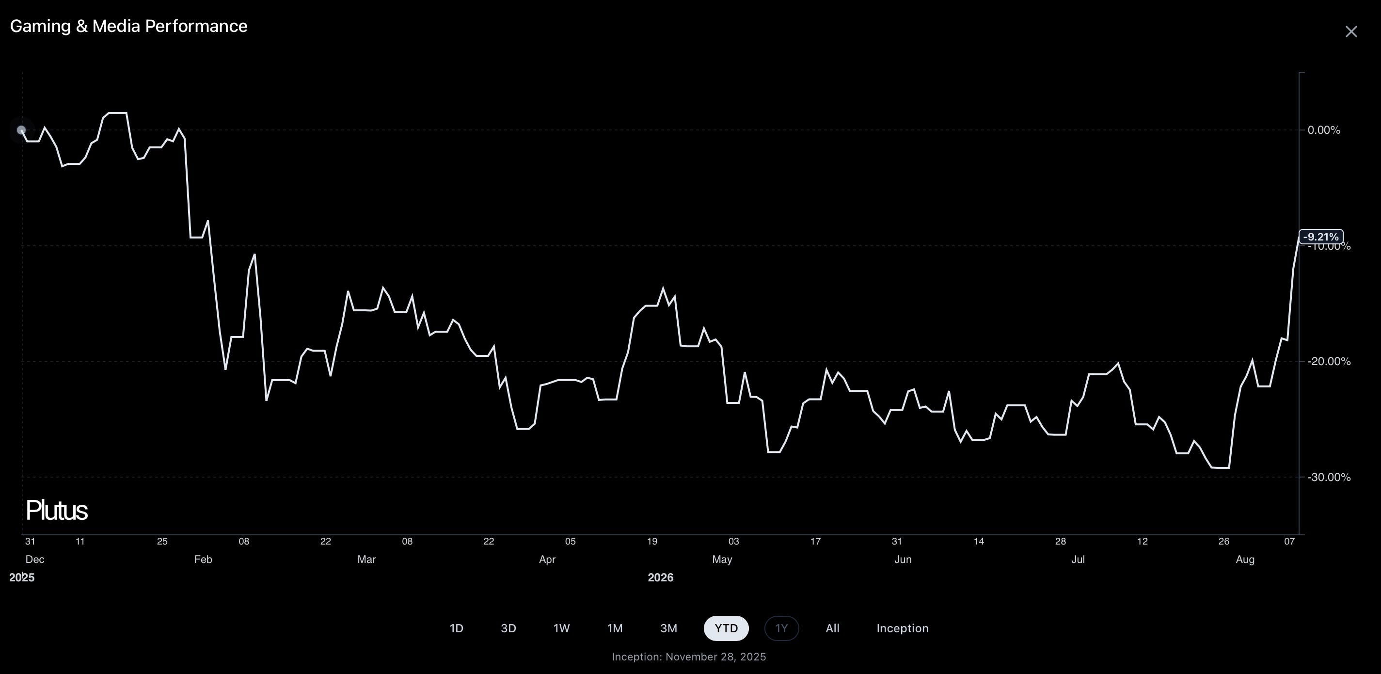Choose the 3M time range

pyautogui.click(x=668, y=628)
